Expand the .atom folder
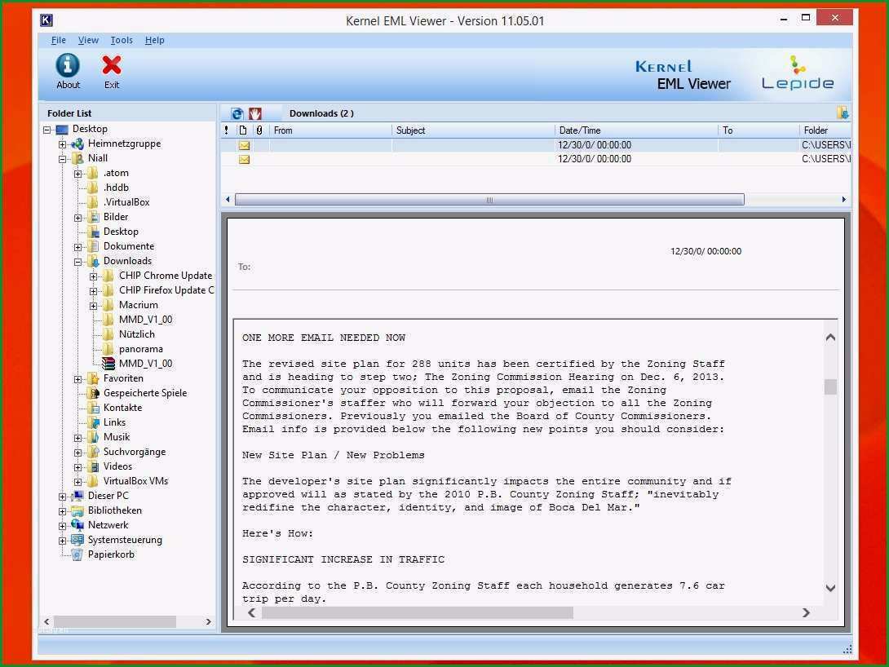 (77, 174)
